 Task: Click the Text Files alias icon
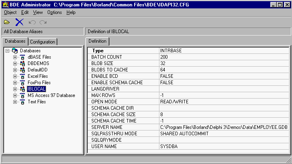pos(22,102)
